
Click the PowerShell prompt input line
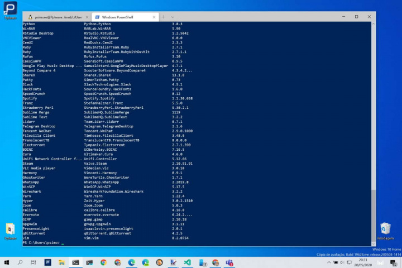(x=167, y=243)
